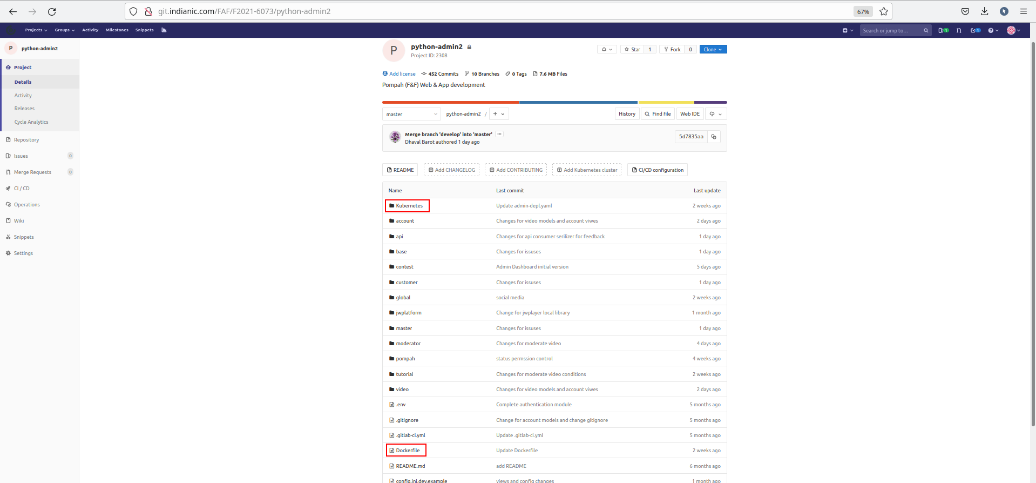The width and height of the screenshot is (1036, 483).
Task: Click the History button
Action: pyautogui.click(x=627, y=114)
